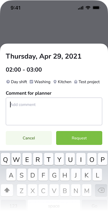Tap the Q key on keyboard

(x=5, y=159)
